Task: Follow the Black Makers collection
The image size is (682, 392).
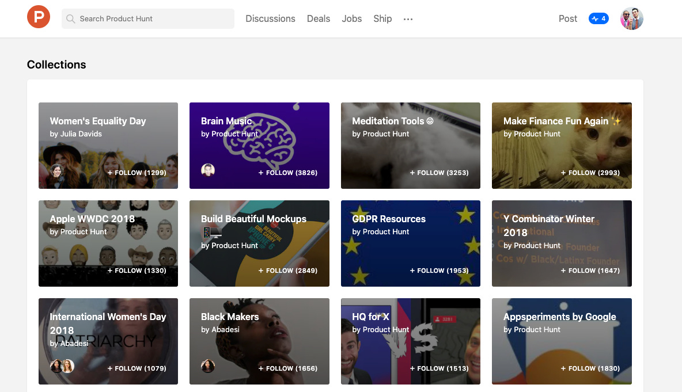Action: pyautogui.click(x=288, y=368)
